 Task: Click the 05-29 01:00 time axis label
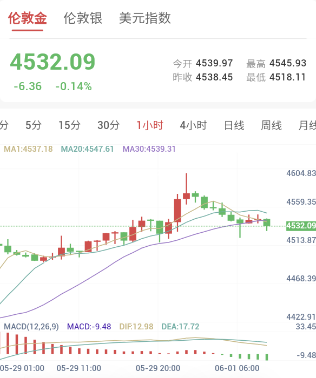click(x=22, y=368)
